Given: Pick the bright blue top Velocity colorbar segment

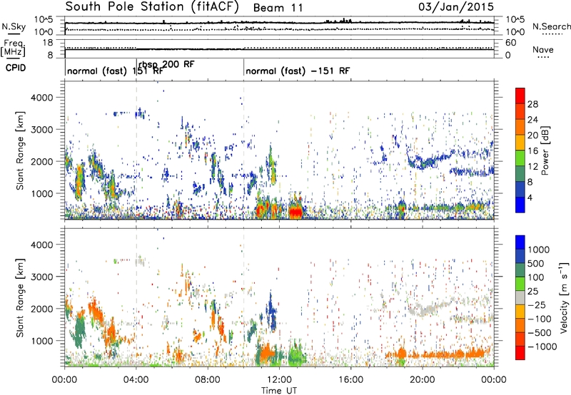Looking at the screenshot, I should tap(520, 242).
